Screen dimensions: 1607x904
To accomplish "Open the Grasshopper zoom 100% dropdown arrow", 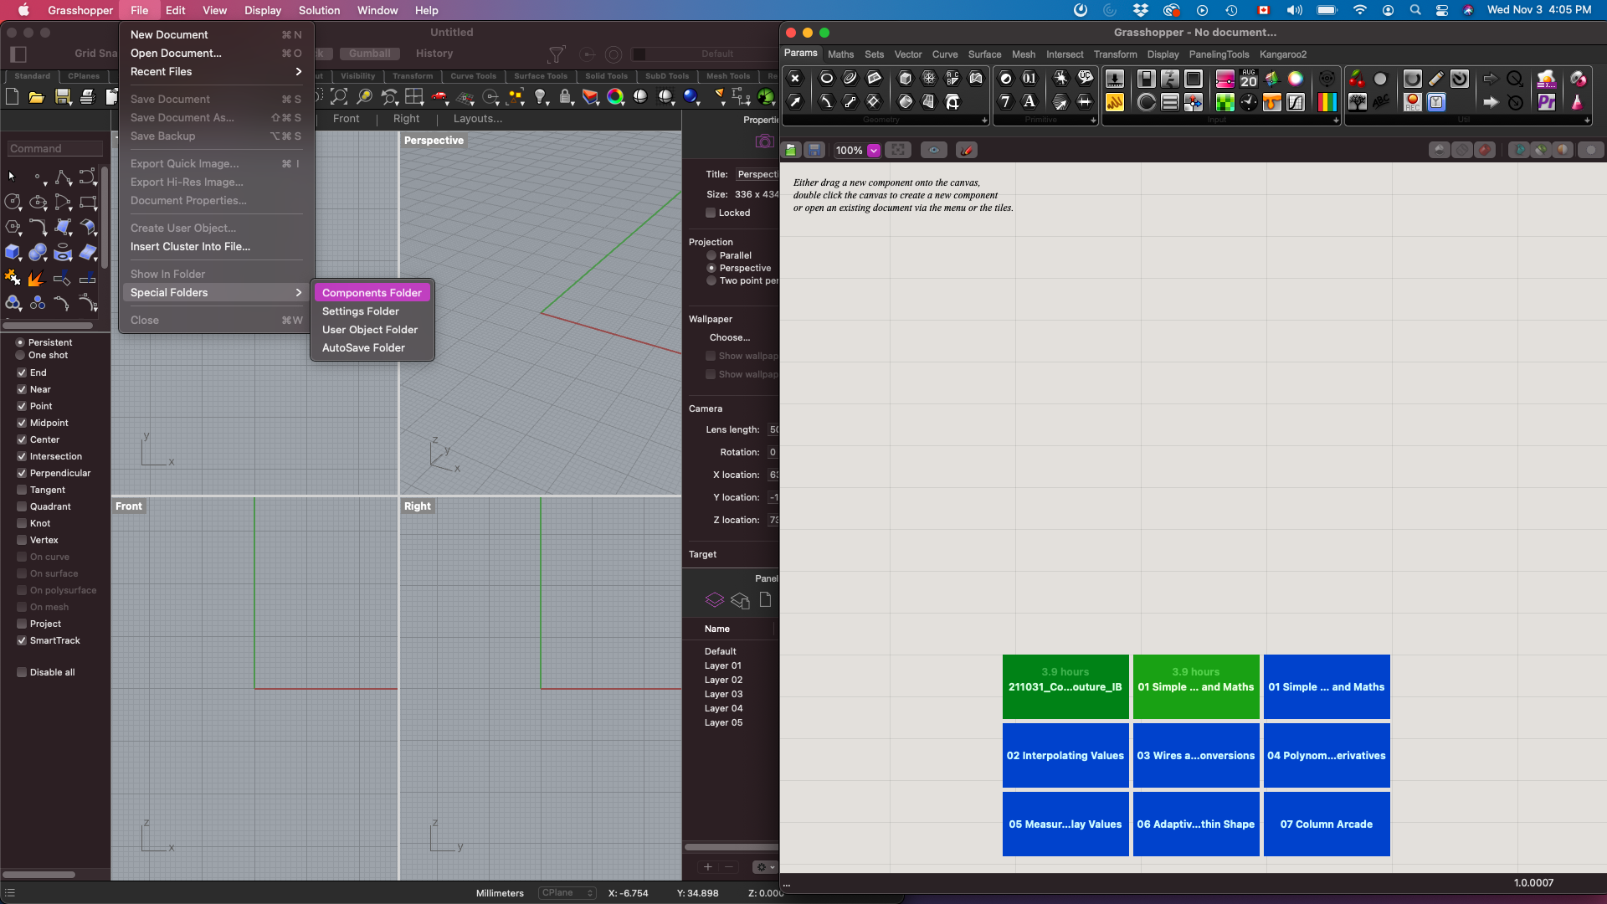I will pos(874,151).
